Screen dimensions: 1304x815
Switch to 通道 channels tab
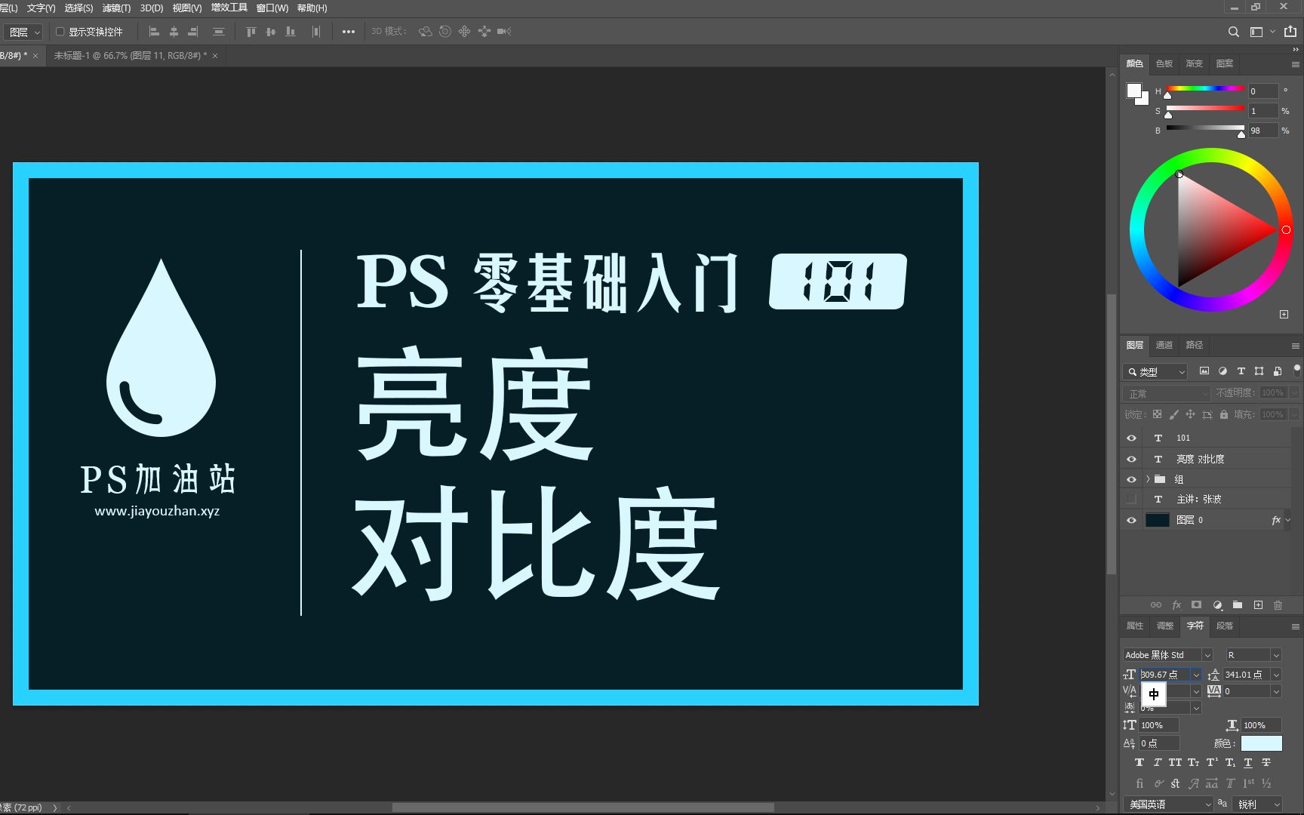pos(1164,345)
